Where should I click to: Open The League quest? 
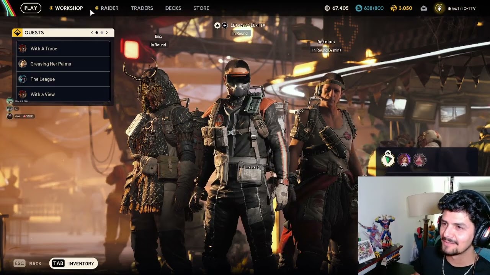(63, 79)
